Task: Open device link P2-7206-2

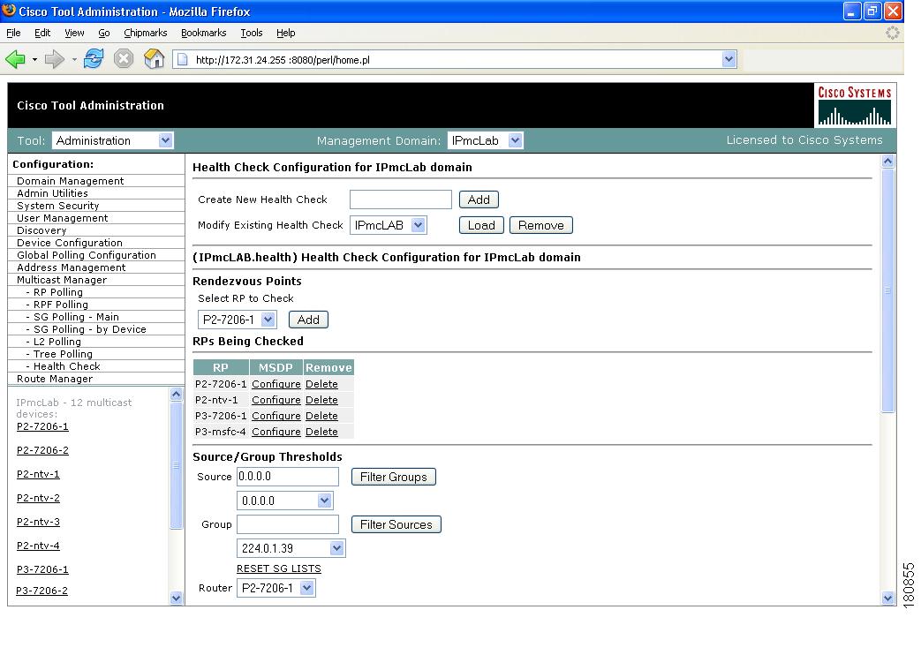Action: click(42, 450)
